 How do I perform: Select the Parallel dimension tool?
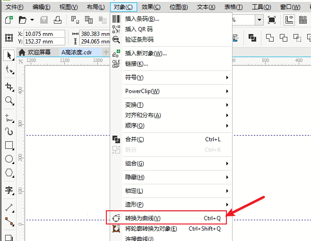coord(9,207)
